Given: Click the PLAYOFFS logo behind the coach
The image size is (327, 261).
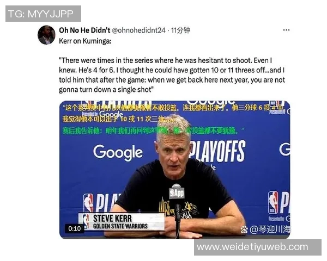Looking at the screenshot, I should 217,151.
